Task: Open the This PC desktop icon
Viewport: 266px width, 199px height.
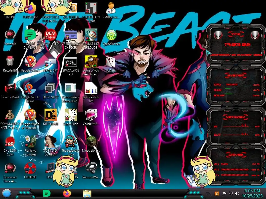Action: [x=10, y=10]
